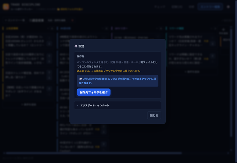Click the cloud icon in the OneDrive notice
The width and height of the screenshot is (237, 163).
click(80, 79)
